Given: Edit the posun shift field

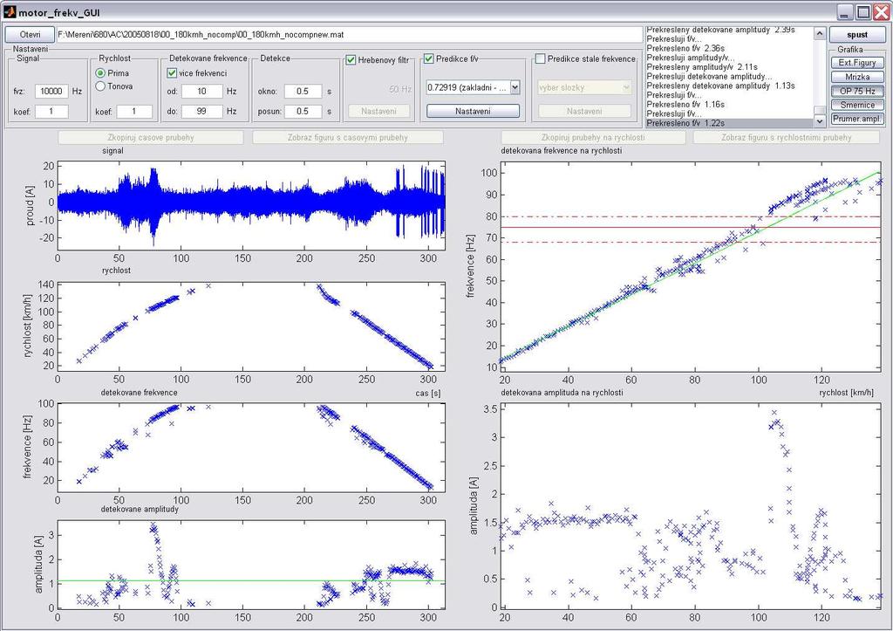Looking at the screenshot, I should click(x=303, y=111).
